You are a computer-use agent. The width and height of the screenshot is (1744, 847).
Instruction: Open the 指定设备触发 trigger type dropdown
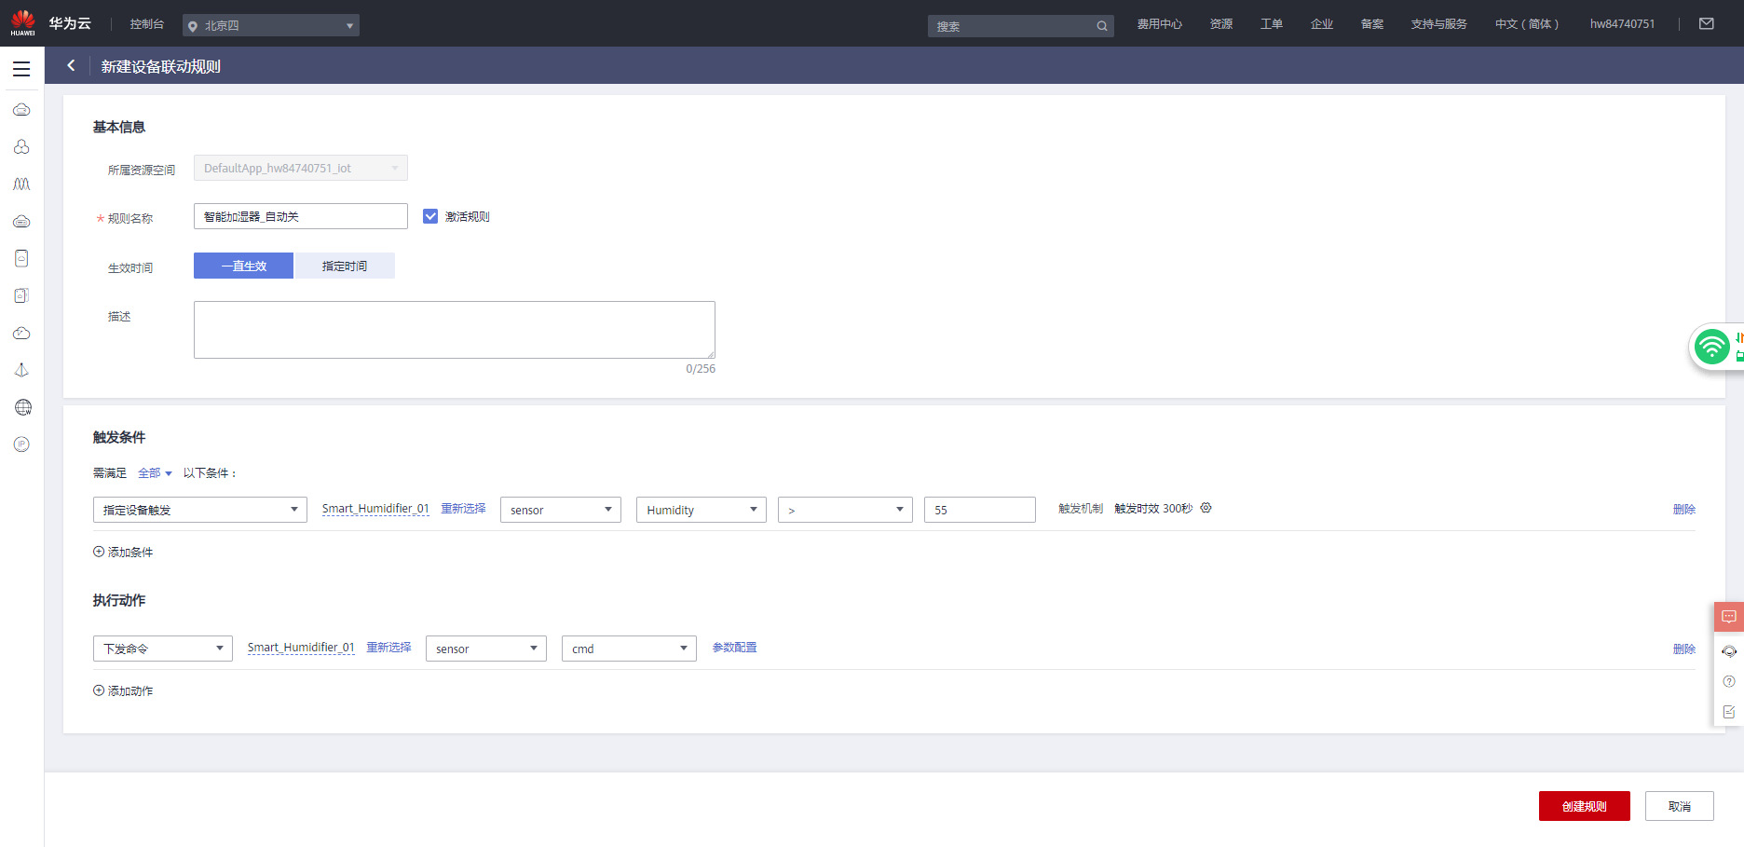pyautogui.click(x=200, y=510)
